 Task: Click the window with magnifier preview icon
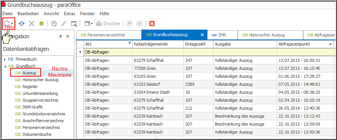tap(74, 24)
